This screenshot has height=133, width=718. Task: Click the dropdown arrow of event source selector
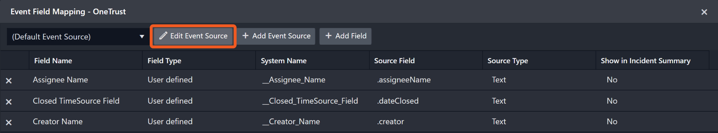click(x=142, y=37)
